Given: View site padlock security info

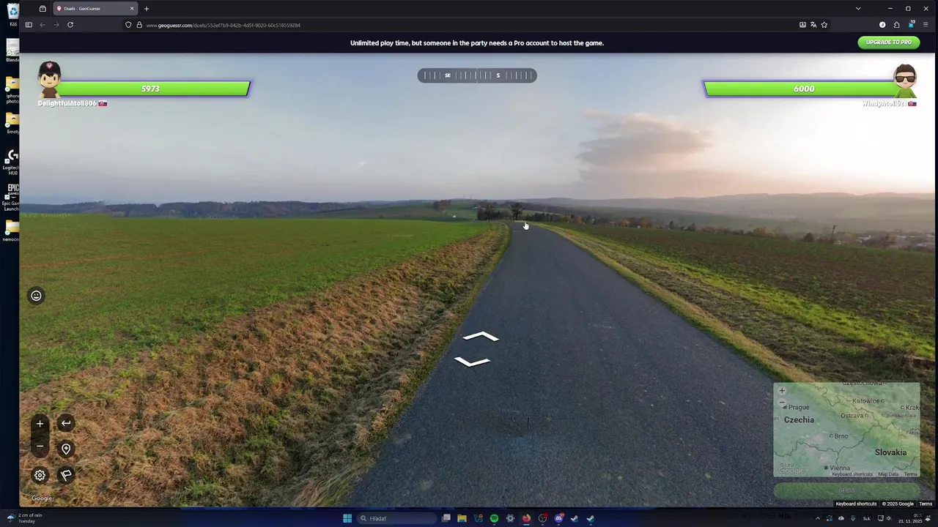Looking at the screenshot, I should pos(139,25).
